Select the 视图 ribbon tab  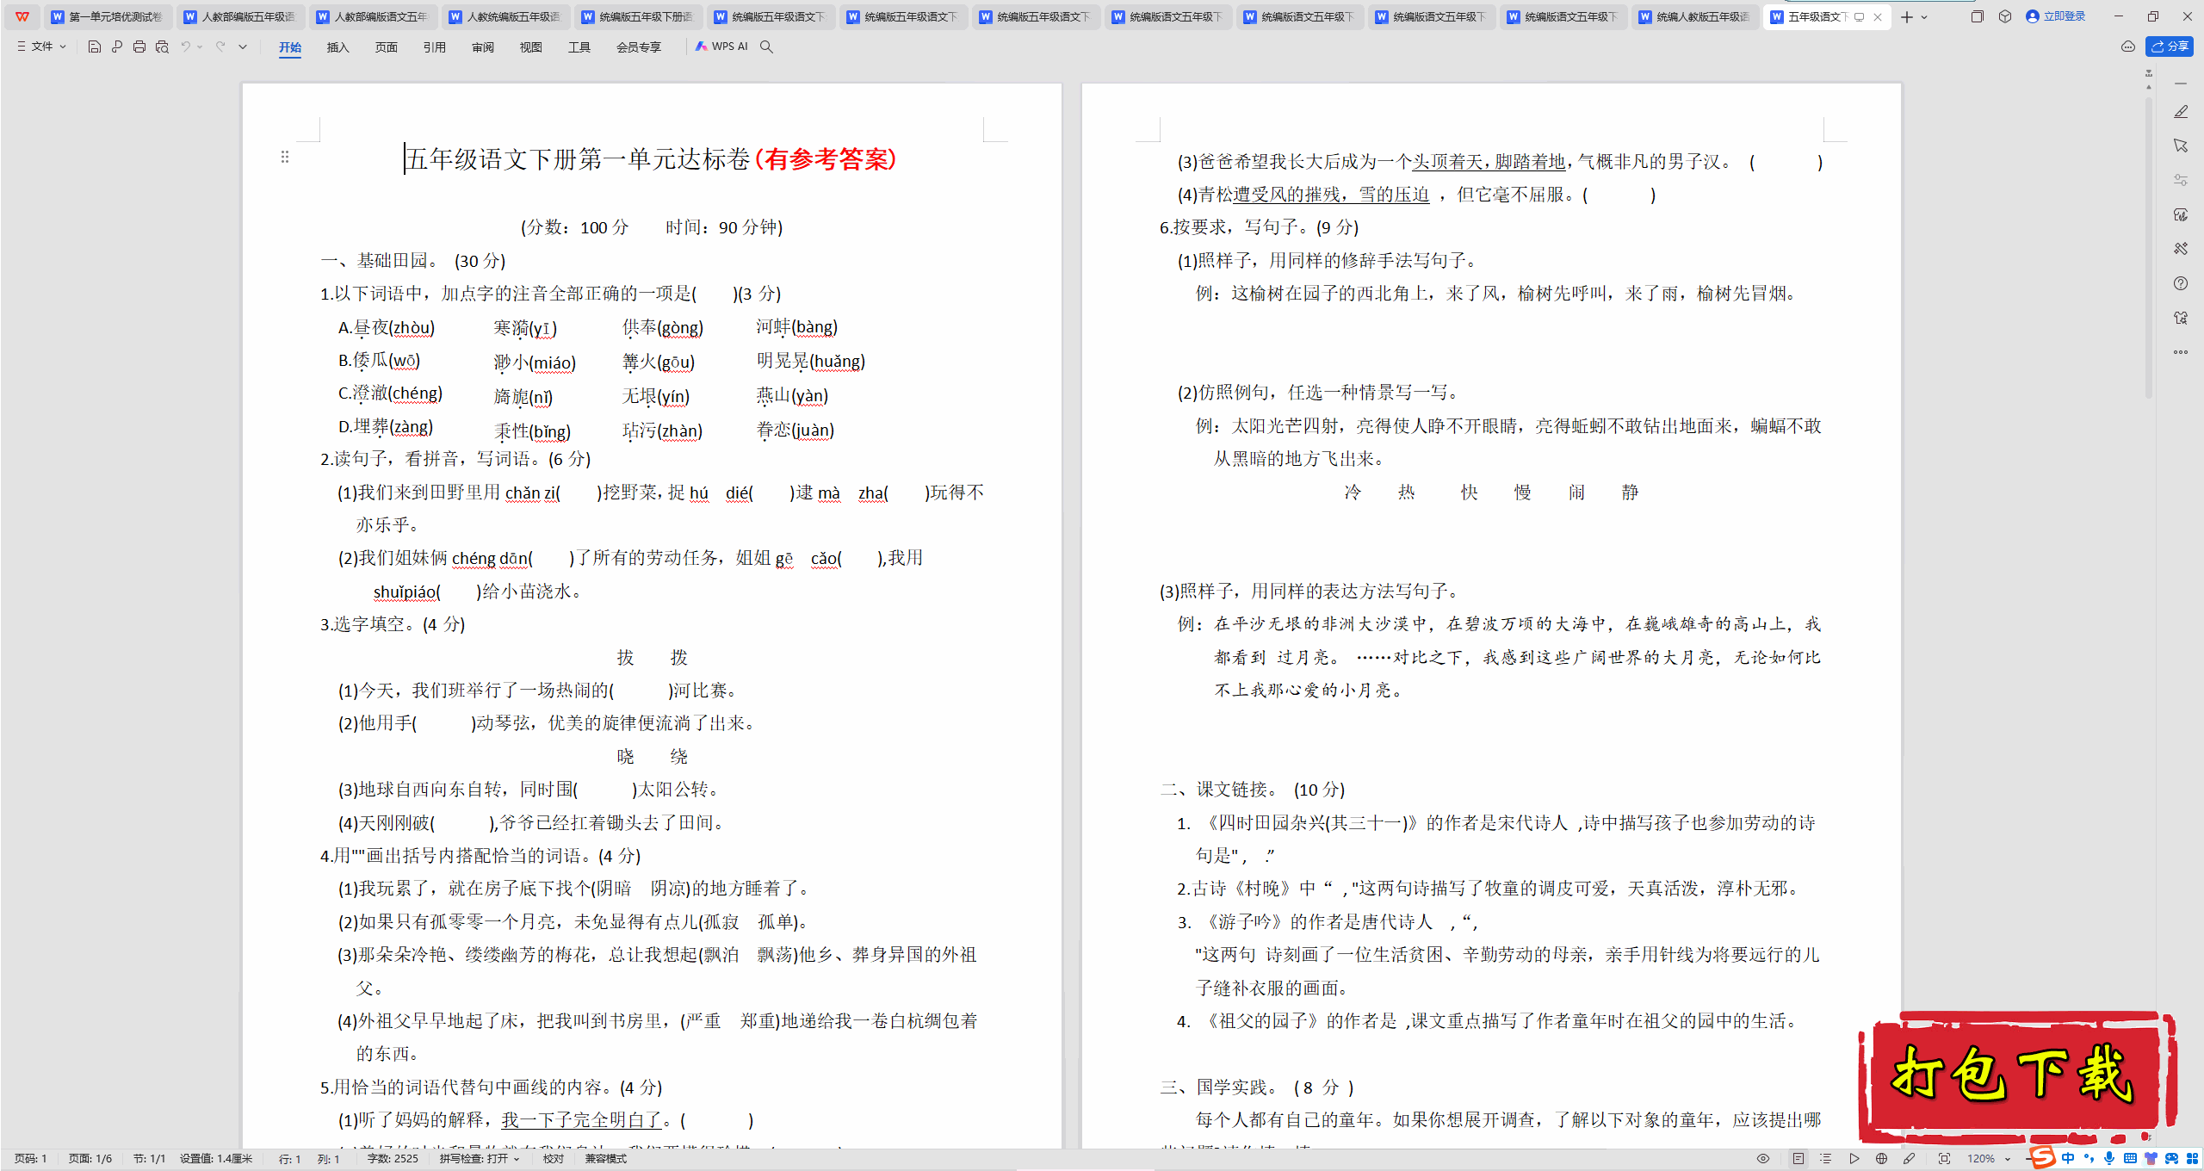530,47
